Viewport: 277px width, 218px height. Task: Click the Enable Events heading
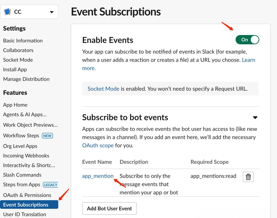click(x=107, y=40)
